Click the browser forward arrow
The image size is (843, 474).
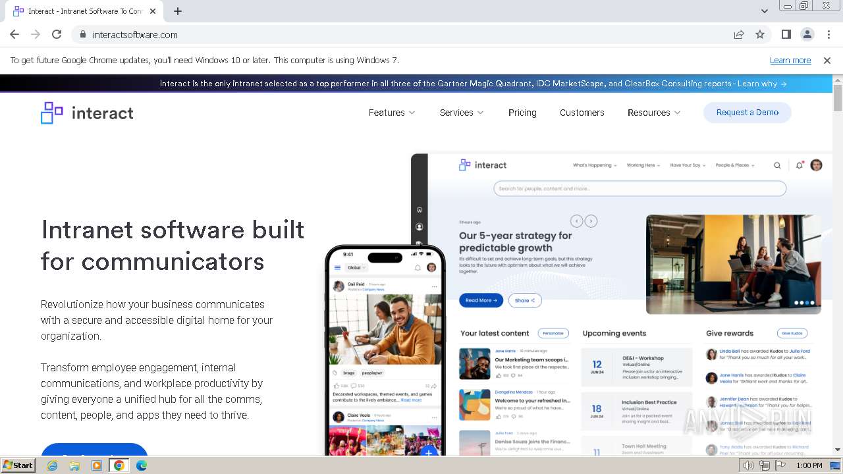pyautogui.click(x=36, y=34)
